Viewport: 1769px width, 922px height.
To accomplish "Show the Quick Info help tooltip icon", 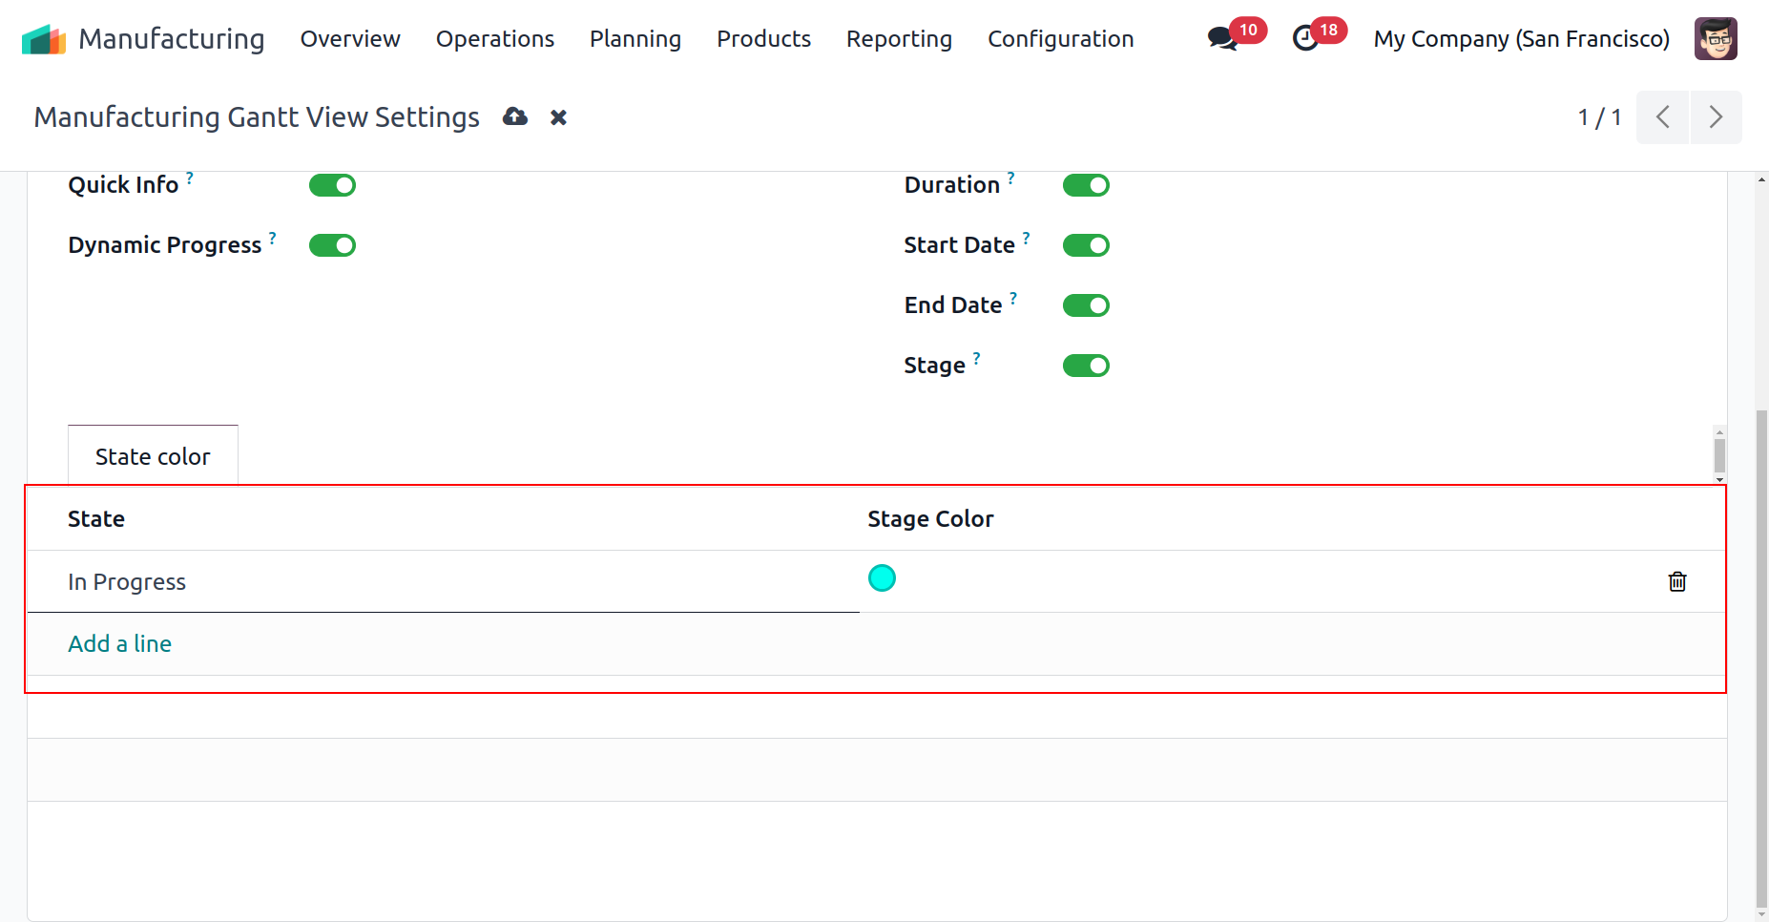I will [190, 178].
